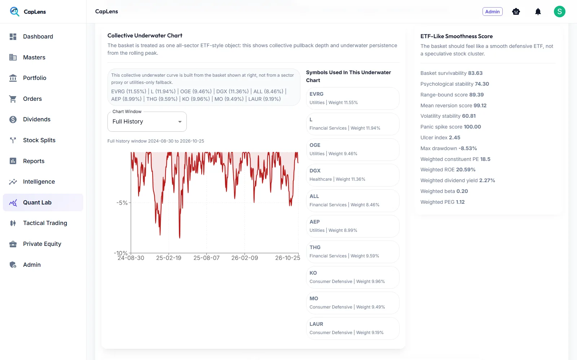This screenshot has height=360, width=577.
Task: Select the Stock Splits fork icon
Action: point(13,140)
